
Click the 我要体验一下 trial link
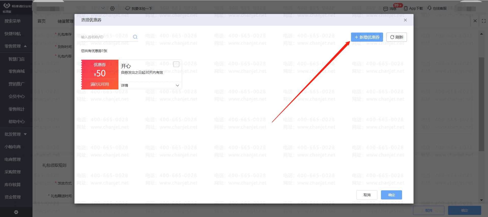[x=139, y=8]
